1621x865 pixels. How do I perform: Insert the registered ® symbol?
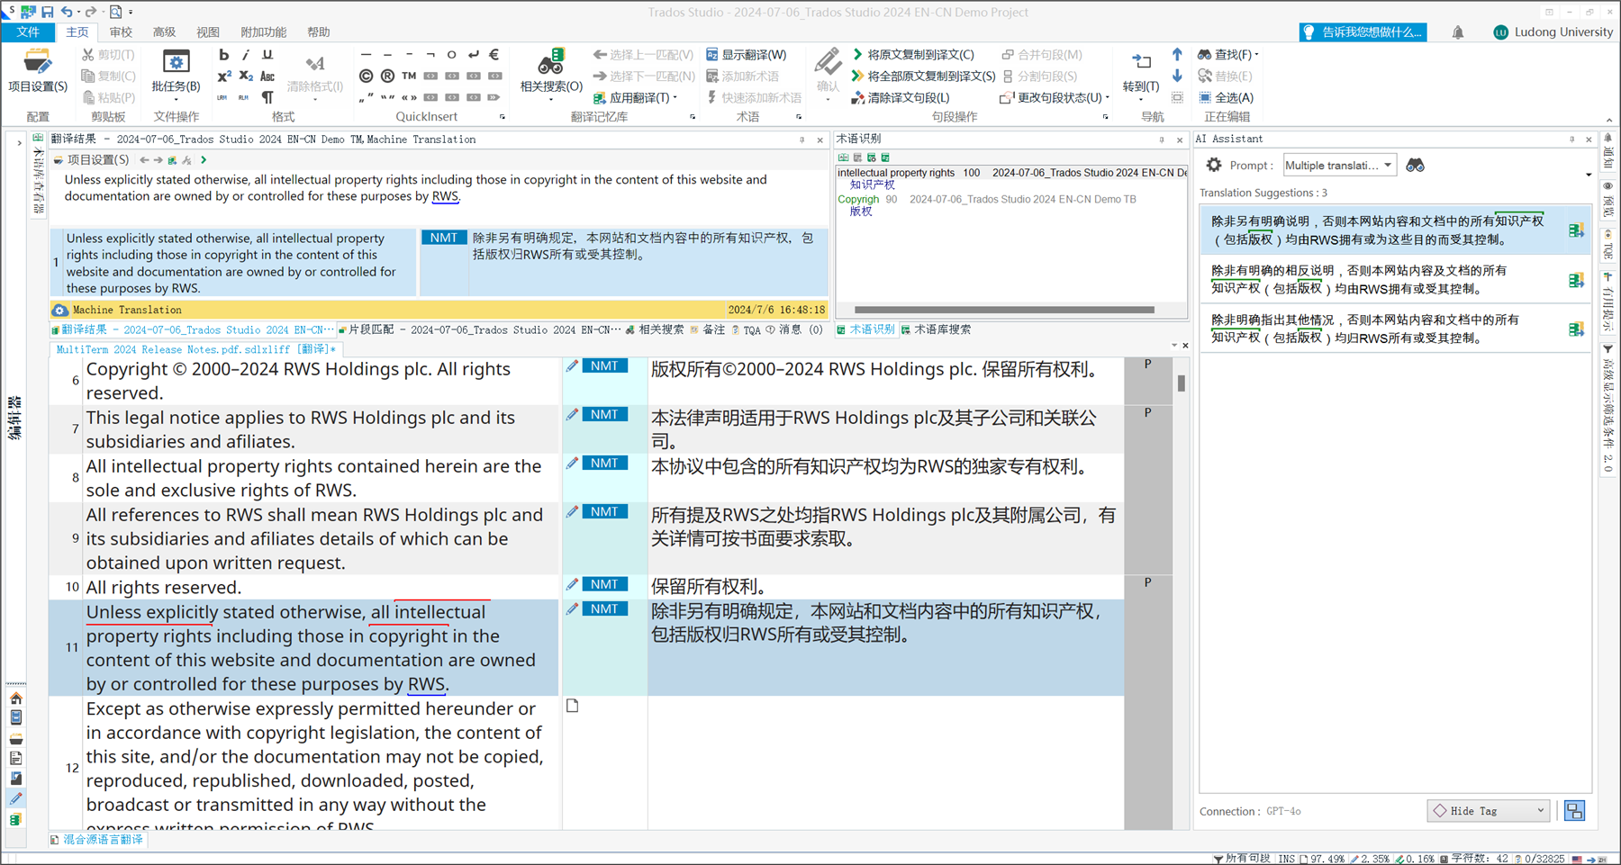[x=387, y=77]
